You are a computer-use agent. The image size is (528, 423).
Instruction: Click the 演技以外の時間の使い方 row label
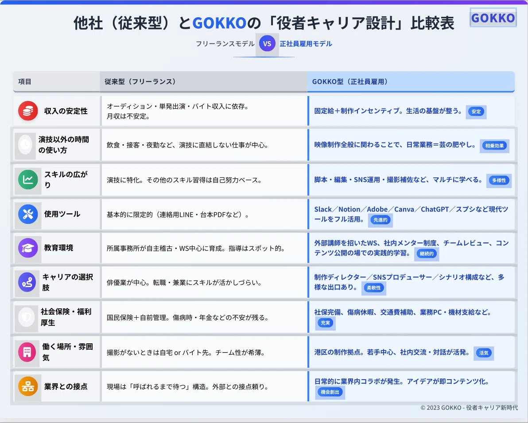click(64, 145)
